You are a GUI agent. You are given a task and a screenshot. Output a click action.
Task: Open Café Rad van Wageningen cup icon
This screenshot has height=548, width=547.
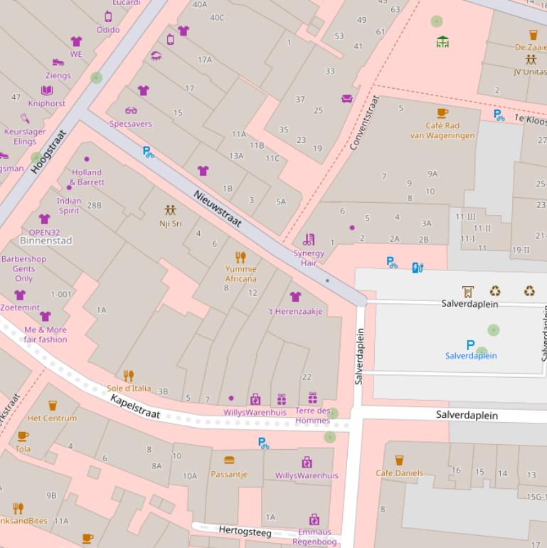tap(442, 112)
